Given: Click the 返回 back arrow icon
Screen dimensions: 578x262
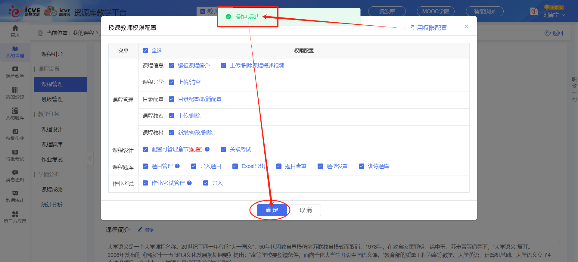Looking at the screenshot, I should coord(548,33).
